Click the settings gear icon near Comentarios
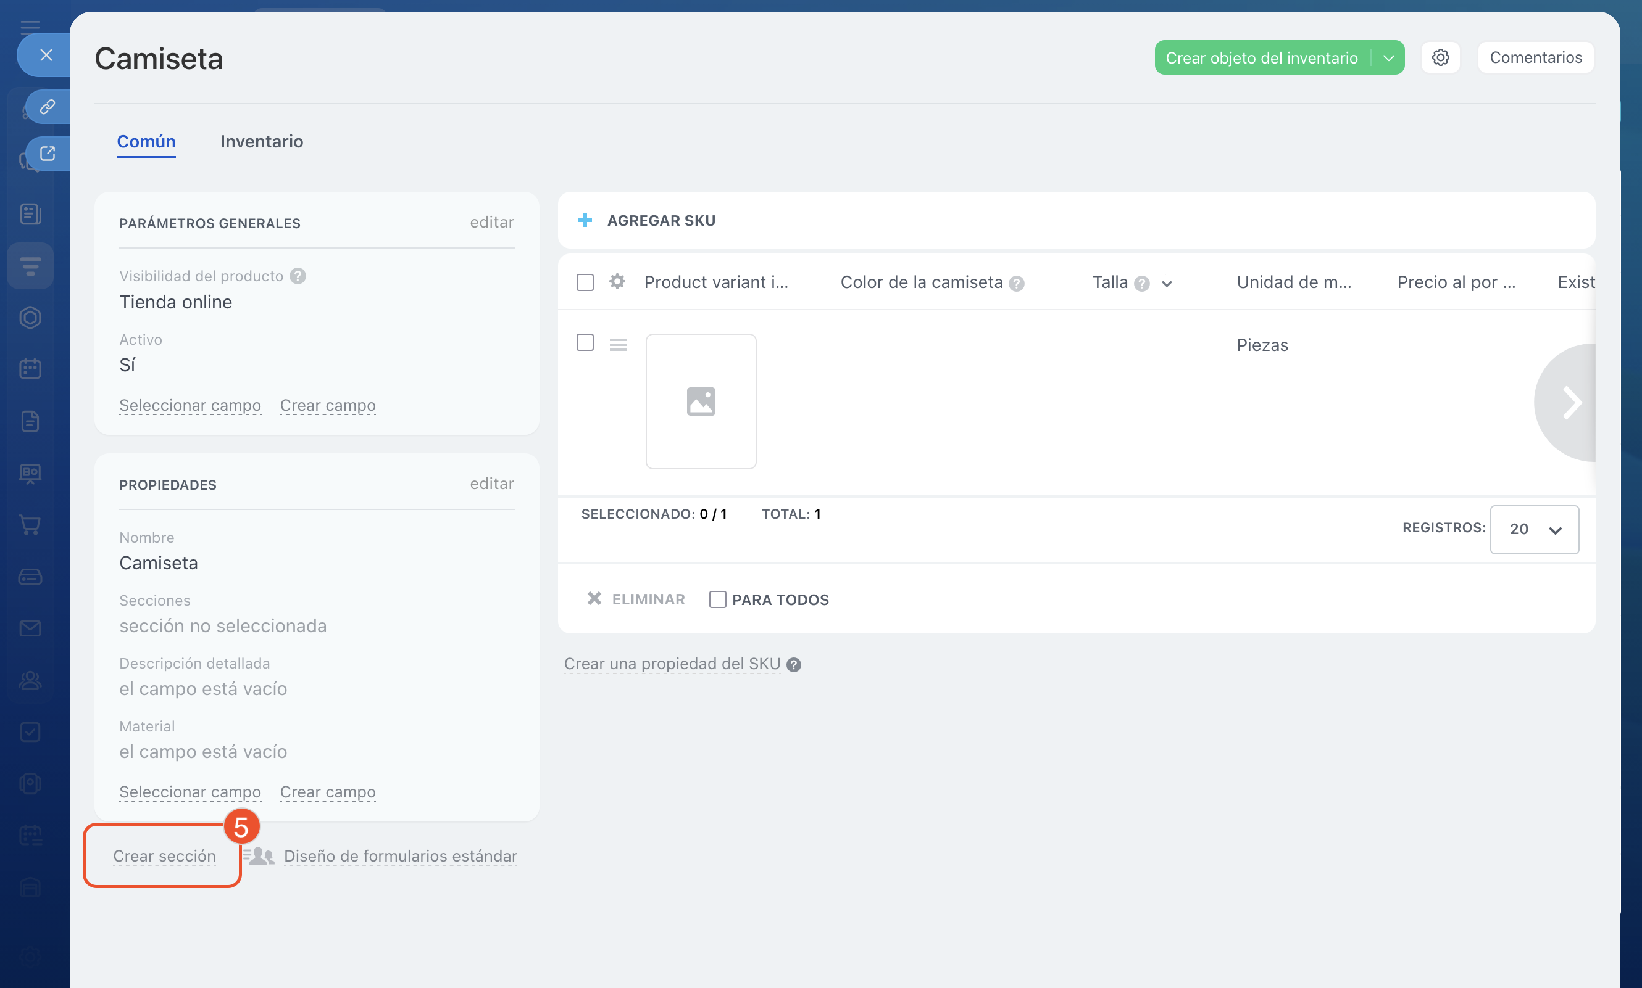Screen dimensions: 1642x988 click(1440, 57)
